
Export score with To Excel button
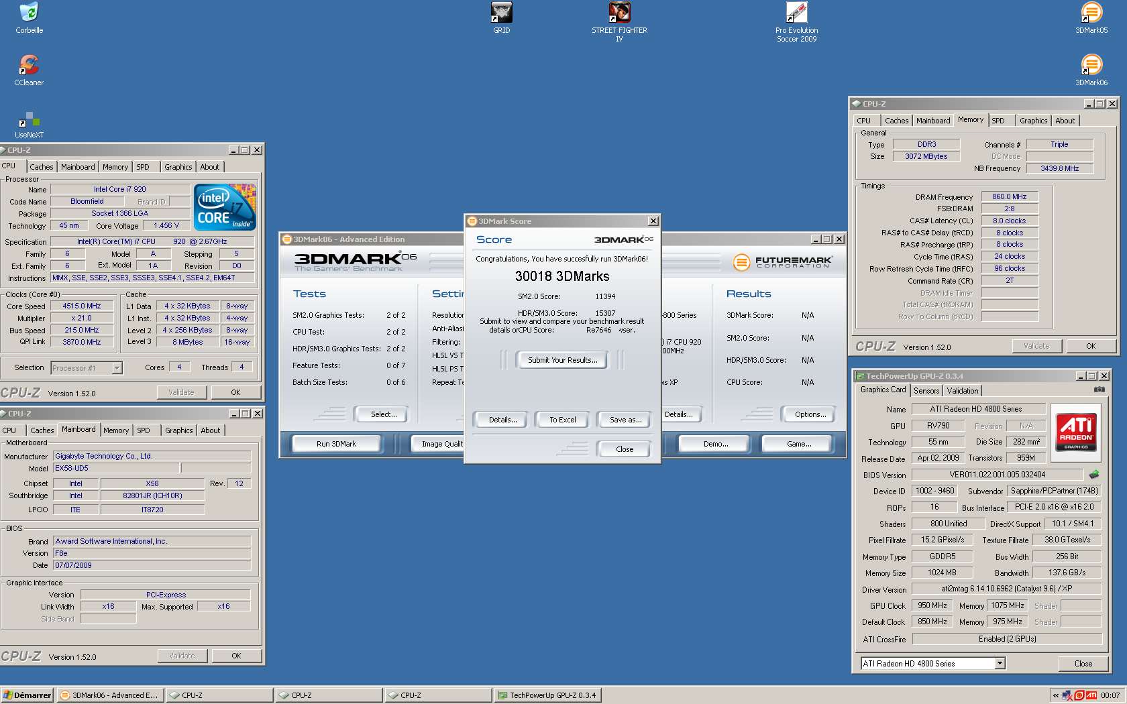pyautogui.click(x=562, y=420)
